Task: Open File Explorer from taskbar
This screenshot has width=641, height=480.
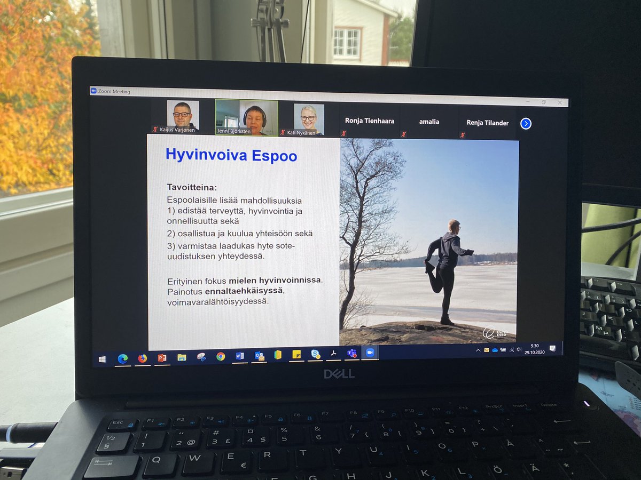Action: pos(182,357)
